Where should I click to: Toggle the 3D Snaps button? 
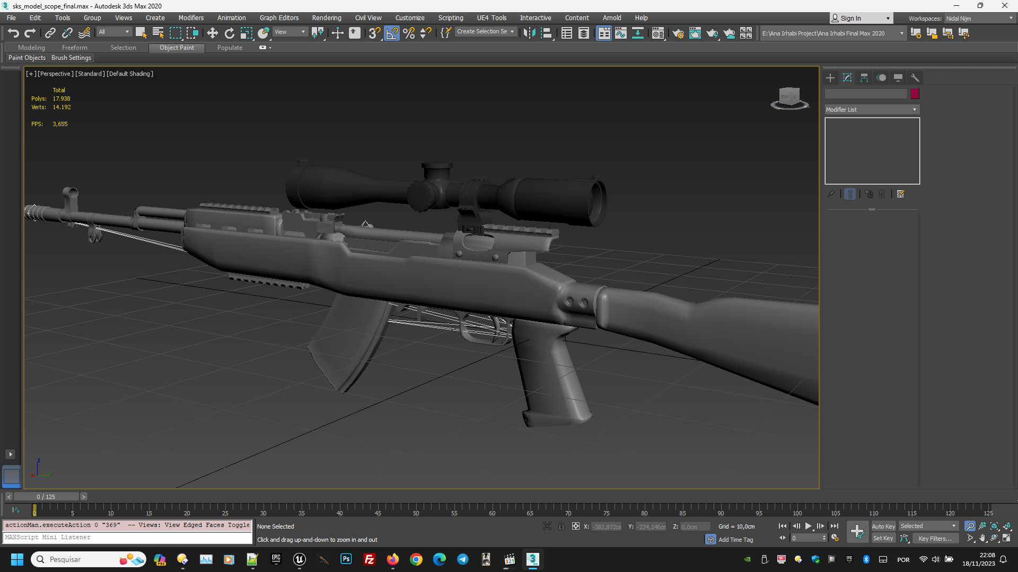(374, 33)
